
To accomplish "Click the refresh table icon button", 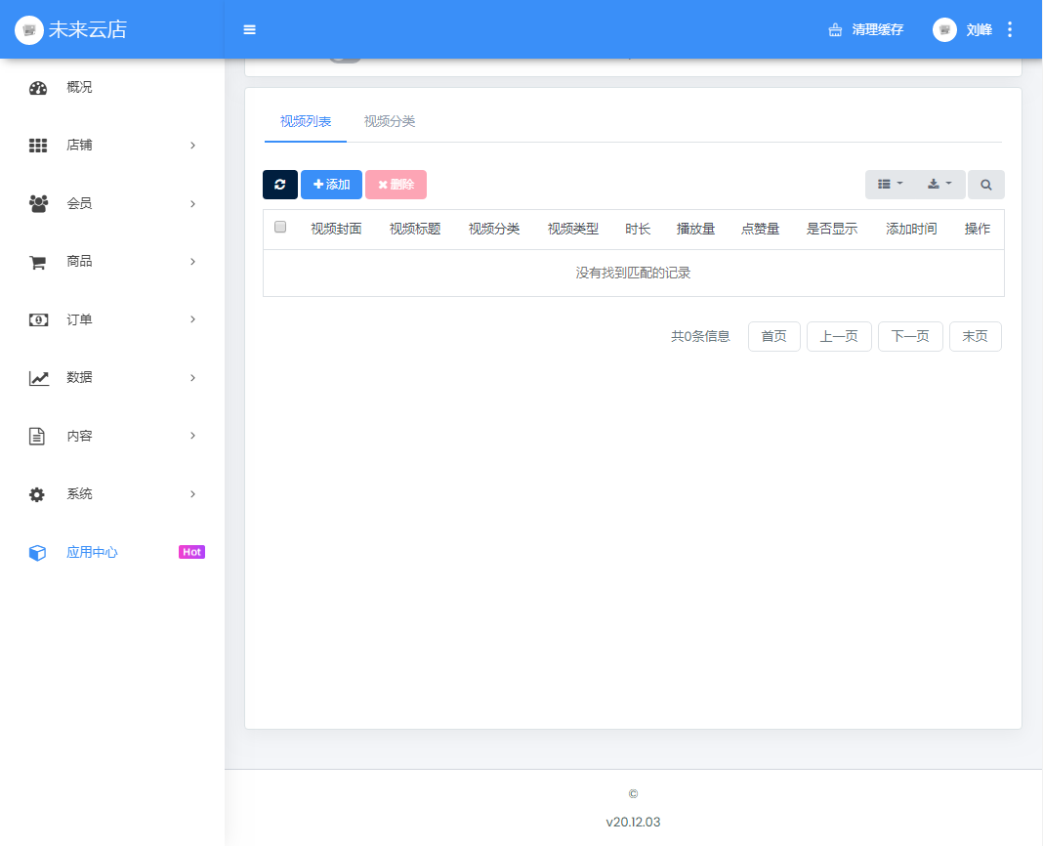I will [x=280, y=185].
